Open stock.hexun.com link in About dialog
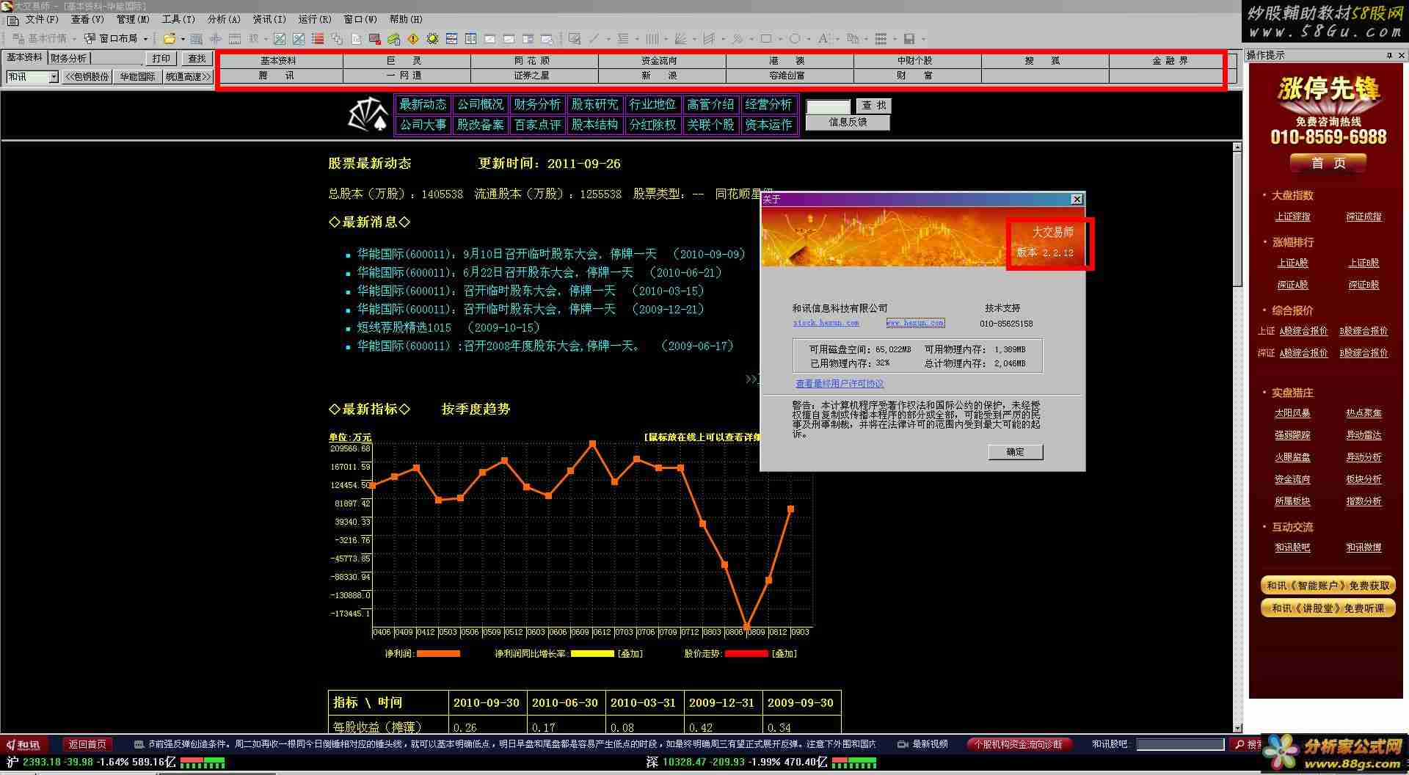 [x=826, y=323]
